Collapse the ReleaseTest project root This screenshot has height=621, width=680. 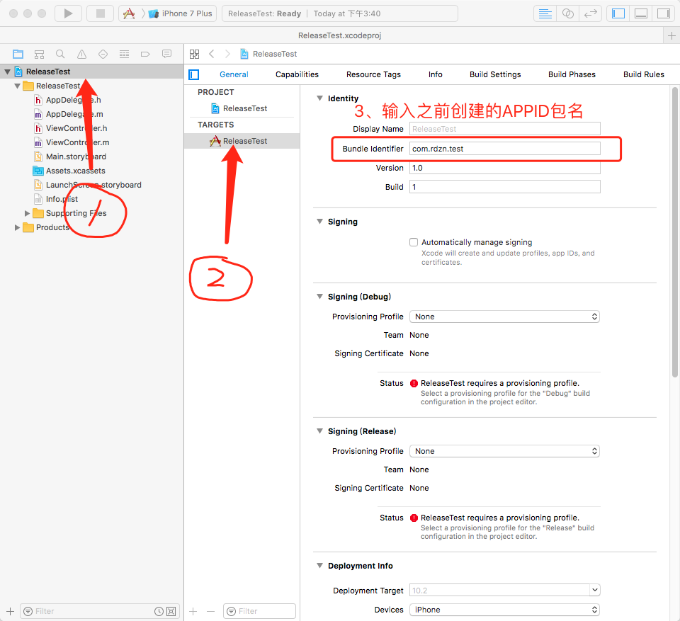[7, 72]
